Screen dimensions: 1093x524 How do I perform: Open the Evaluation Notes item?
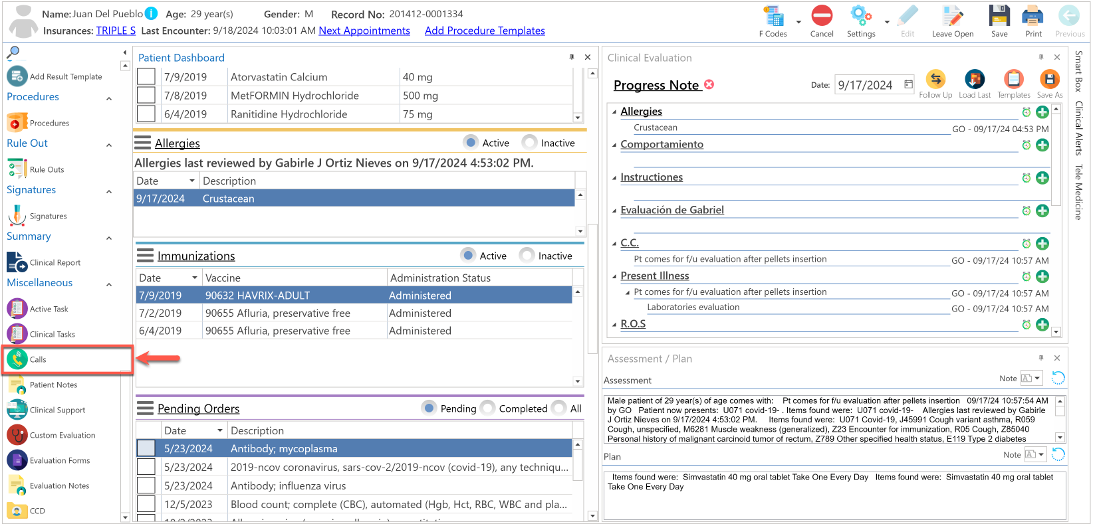point(48,485)
